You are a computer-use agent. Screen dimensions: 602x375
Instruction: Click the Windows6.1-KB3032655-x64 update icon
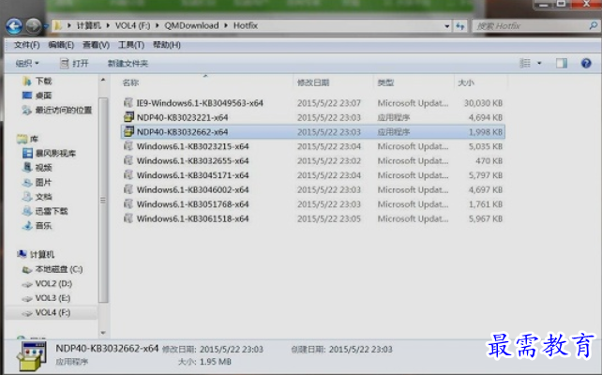pos(128,160)
